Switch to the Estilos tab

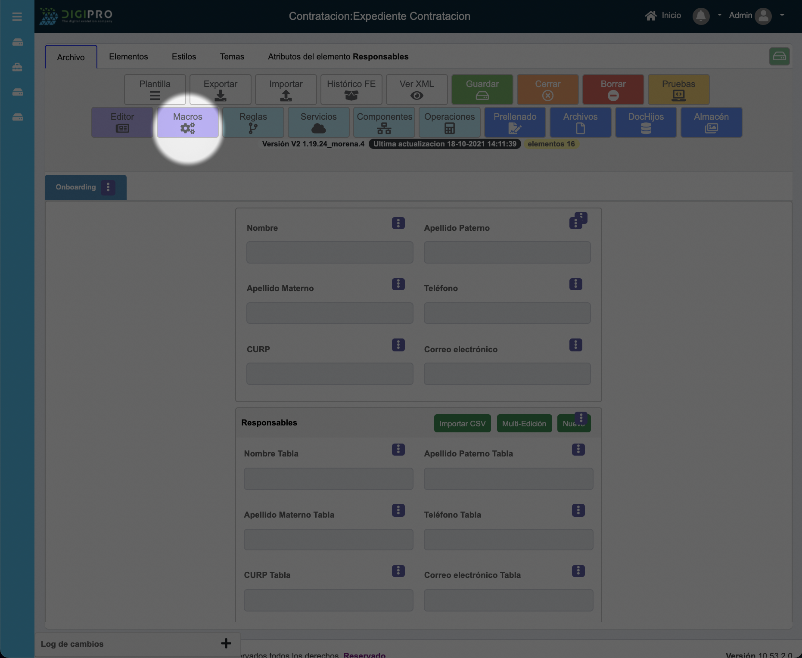[x=184, y=57]
